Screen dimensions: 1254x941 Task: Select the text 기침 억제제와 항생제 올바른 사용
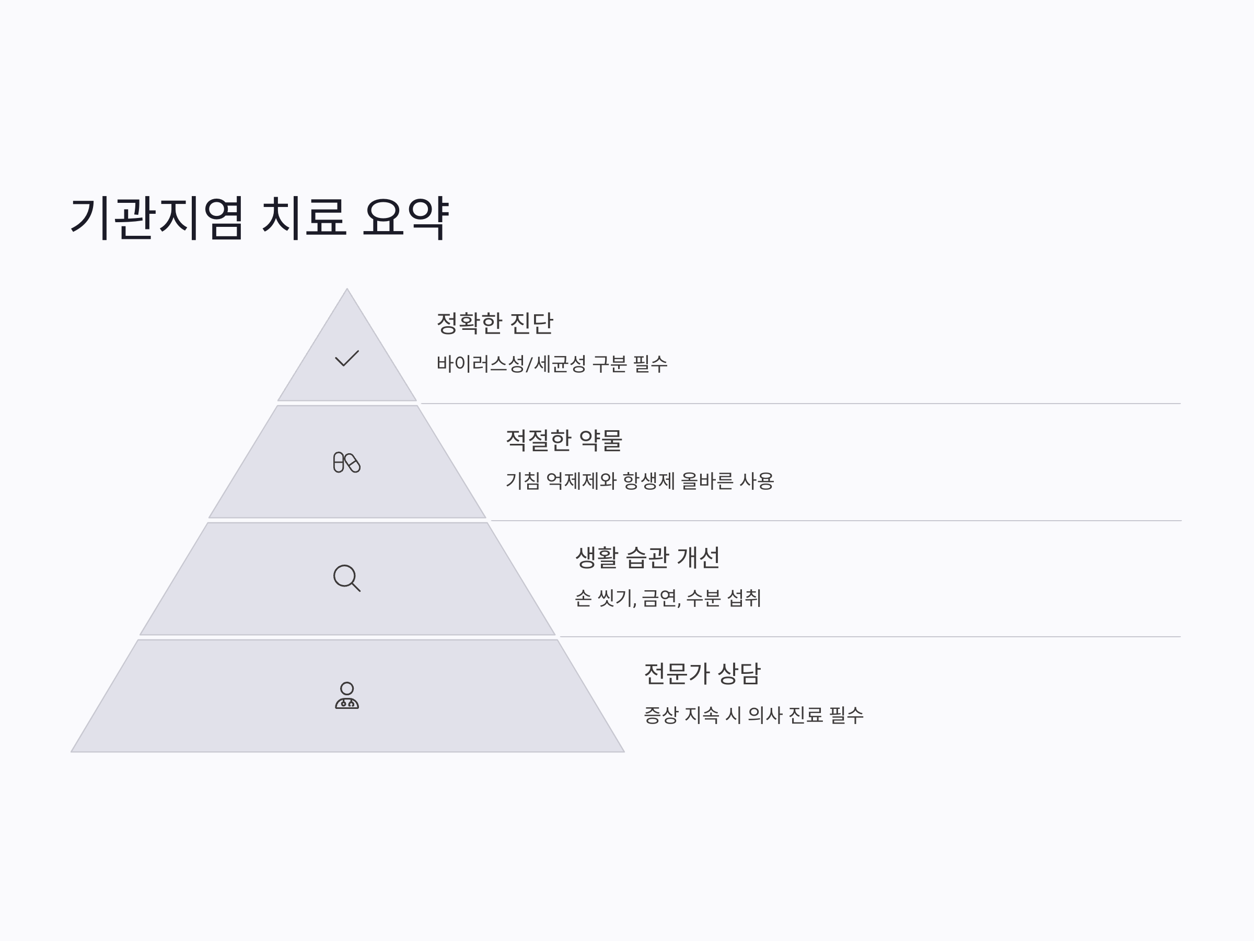(640, 481)
